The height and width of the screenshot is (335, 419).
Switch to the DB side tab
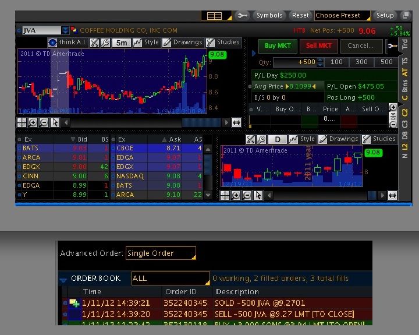click(404, 135)
